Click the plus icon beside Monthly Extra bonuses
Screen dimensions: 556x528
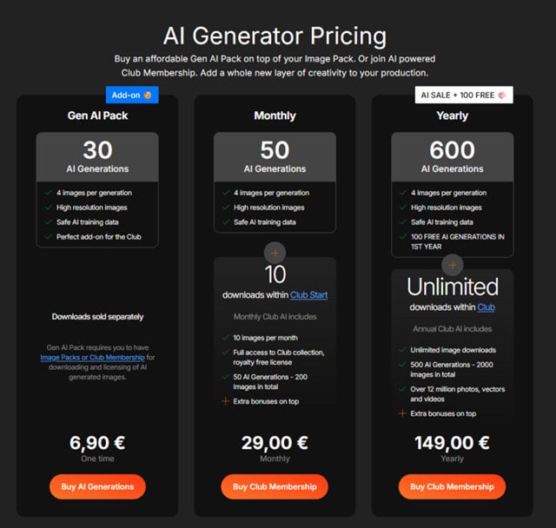[x=226, y=401]
